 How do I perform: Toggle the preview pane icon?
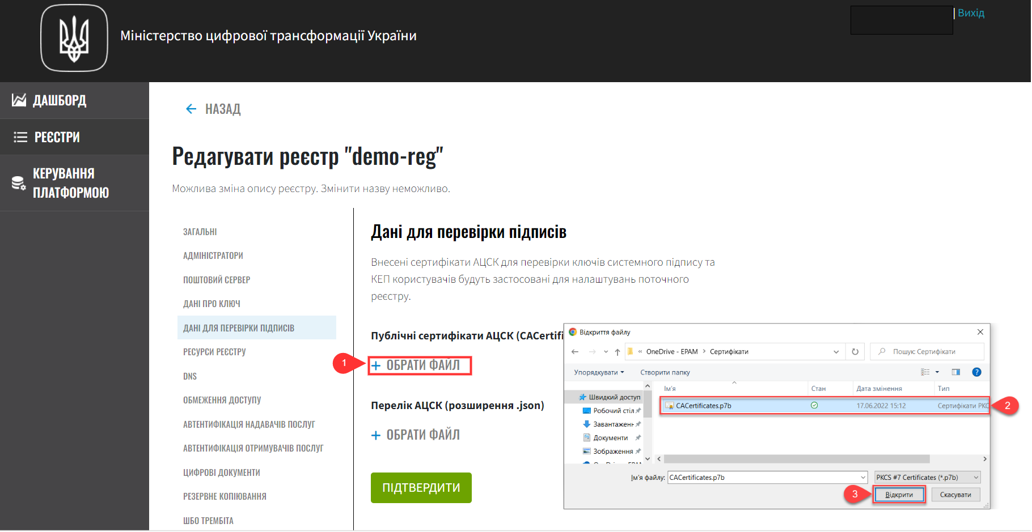click(x=956, y=372)
